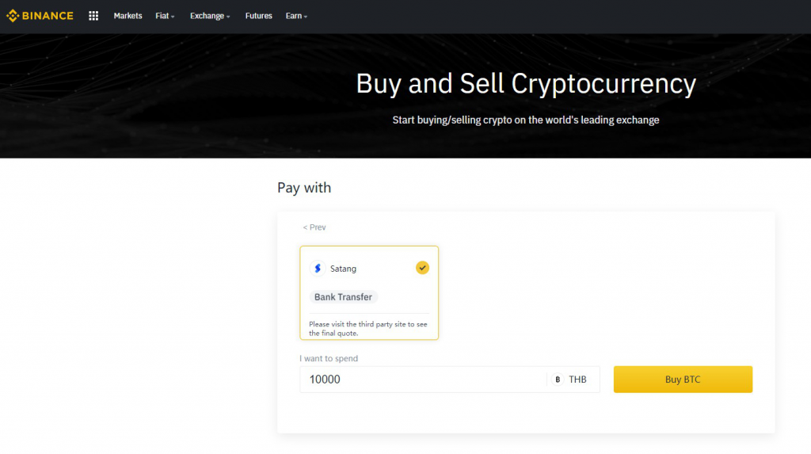Go back using the Prev link
Screen dimensions: 811x454
[314, 227]
